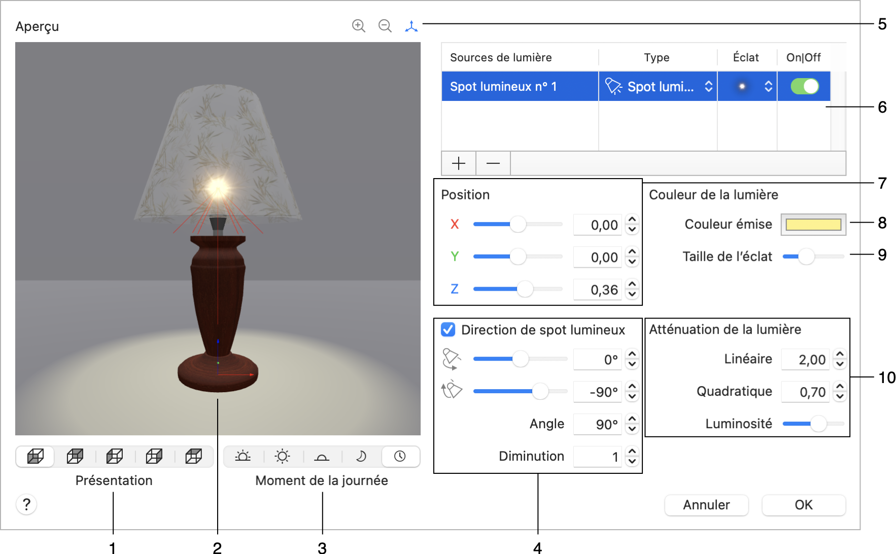This screenshot has width=896, height=554.
Task: Select the cube view with shaded bottom face
Action: click(x=36, y=456)
